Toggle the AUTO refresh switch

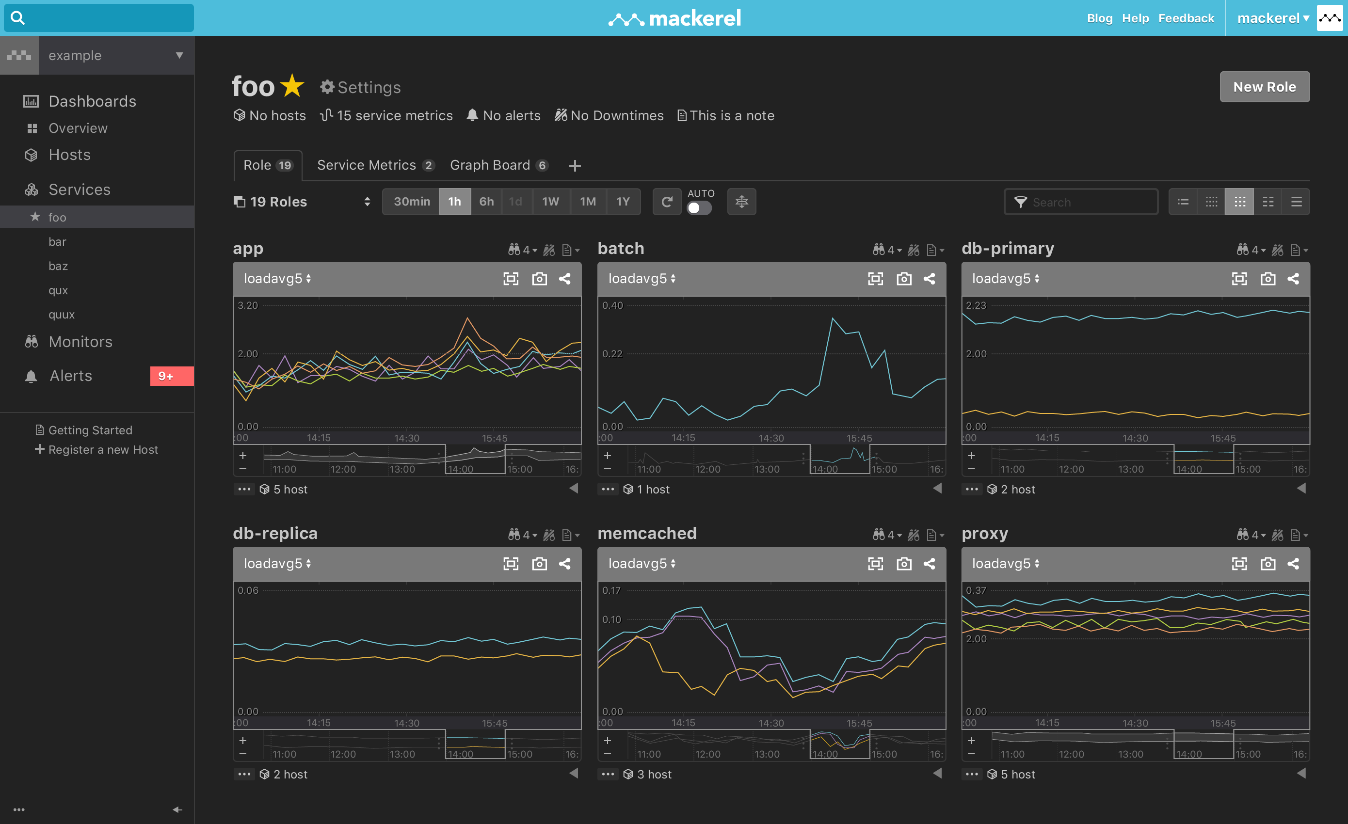699,208
